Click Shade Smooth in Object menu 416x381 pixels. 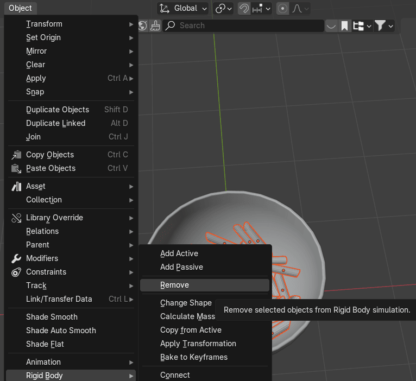coord(52,317)
